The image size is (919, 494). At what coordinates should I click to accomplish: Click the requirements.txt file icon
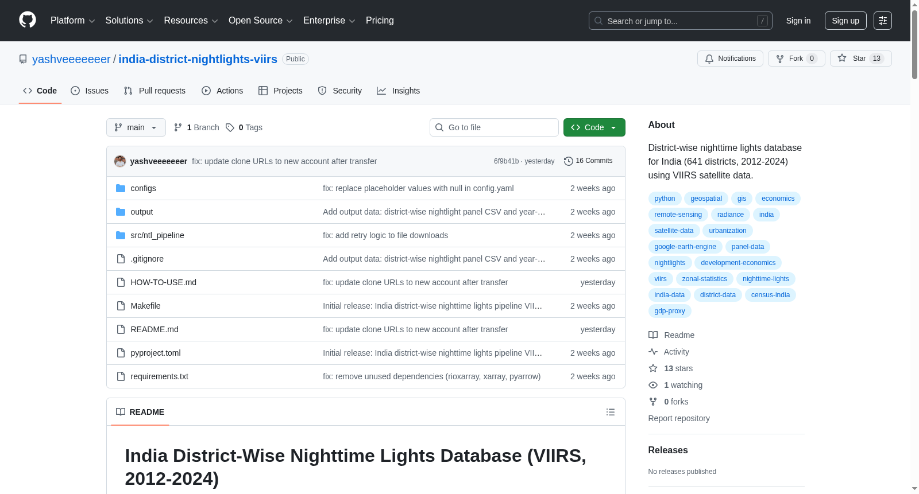[121, 376]
